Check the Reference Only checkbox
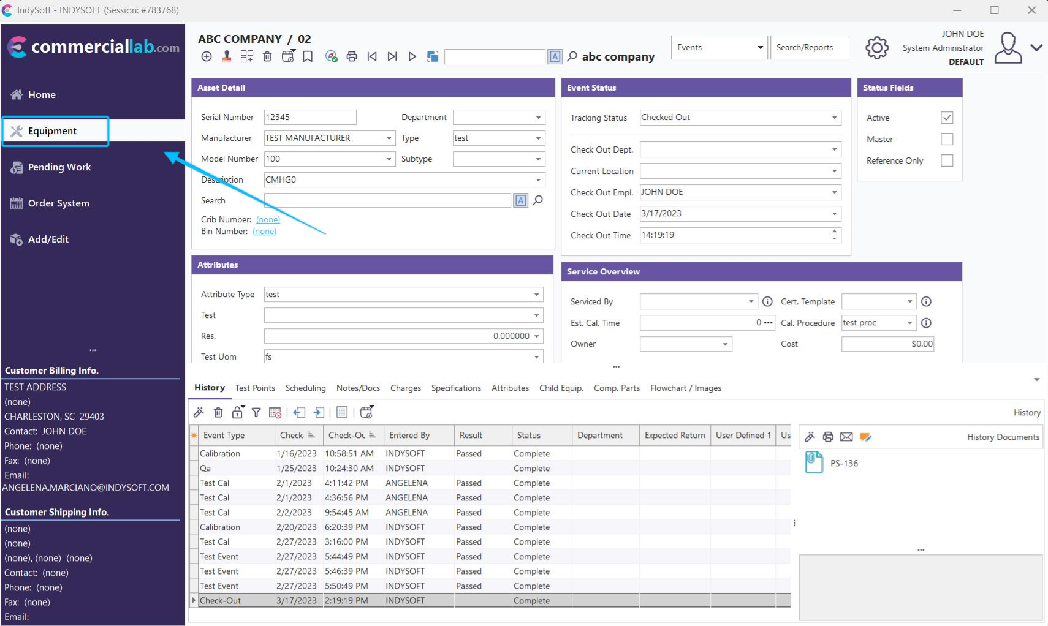 (x=946, y=160)
